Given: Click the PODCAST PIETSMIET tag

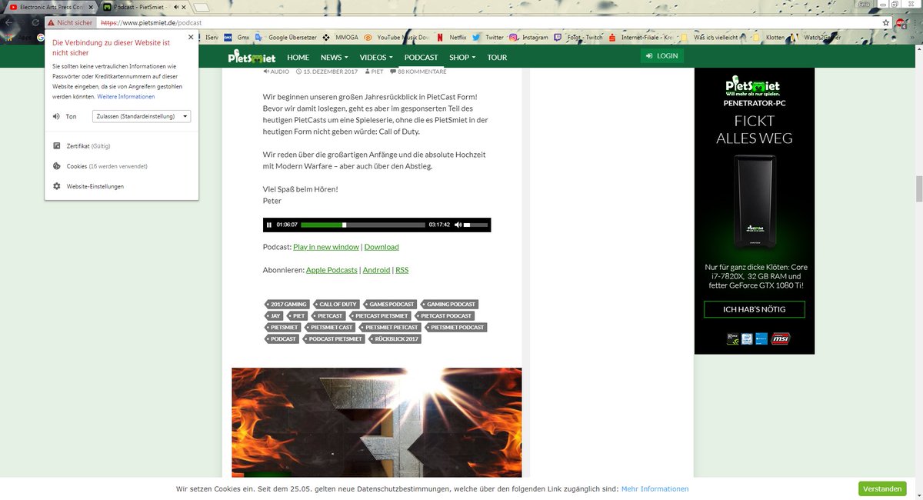Looking at the screenshot, I should click(x=334, y=339).
